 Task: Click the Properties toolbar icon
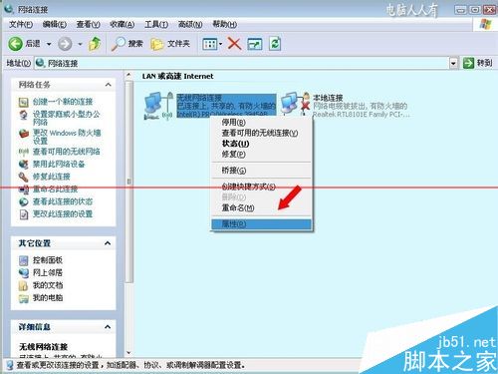255,44
